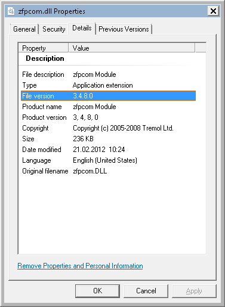Click the Cancel button
The width and height of the screenshot is (225, 307).
coord(146,291)
